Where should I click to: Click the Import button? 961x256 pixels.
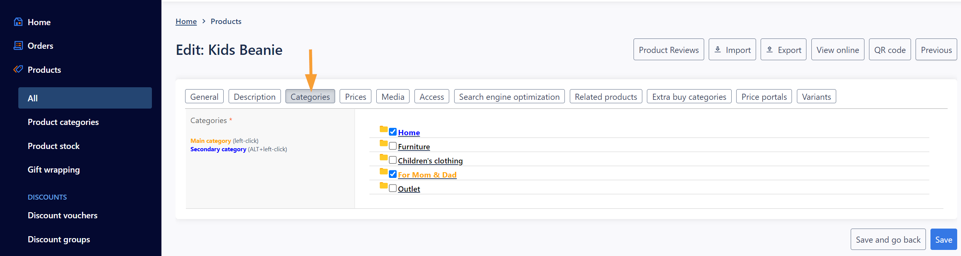click(732, 50)
